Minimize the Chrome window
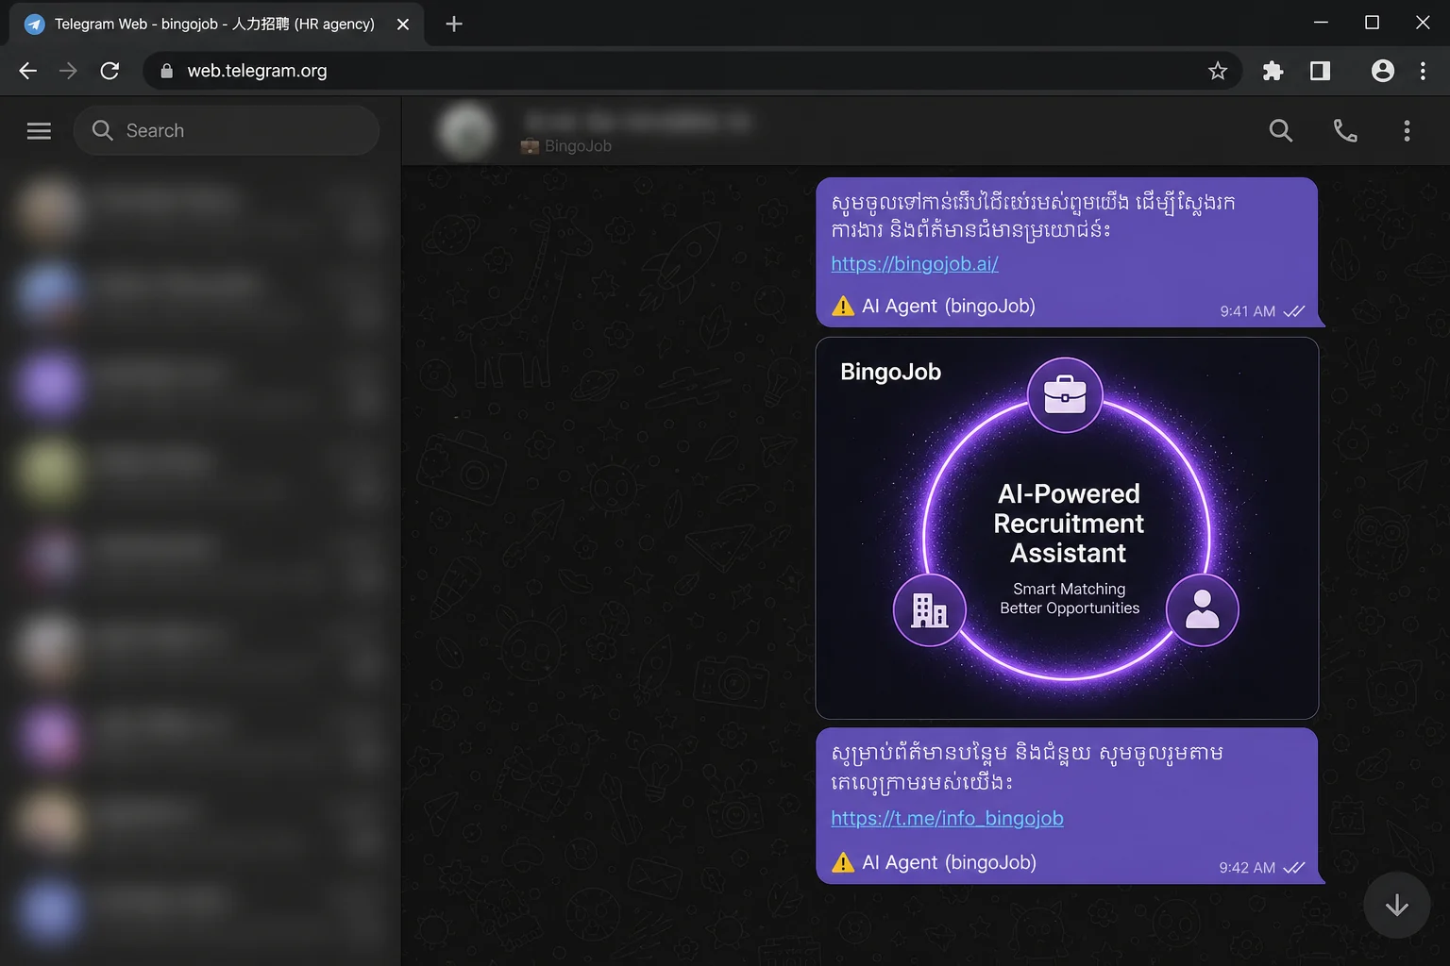The width and height of the screenshot is (1450, 966). tap(1321, 23)
